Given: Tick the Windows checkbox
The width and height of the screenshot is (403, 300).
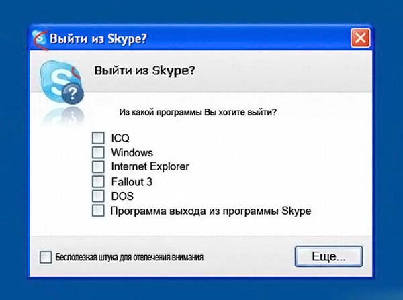Looking at the screenshot, I should tap(99, 152).
